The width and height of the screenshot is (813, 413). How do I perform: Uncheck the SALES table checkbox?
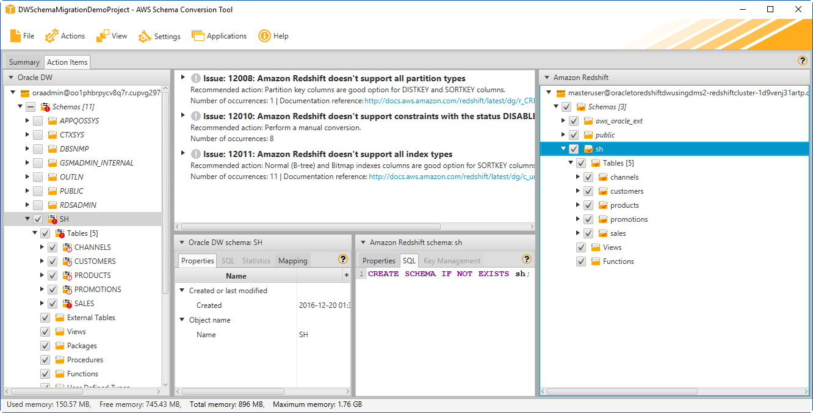tap(52, 303)
